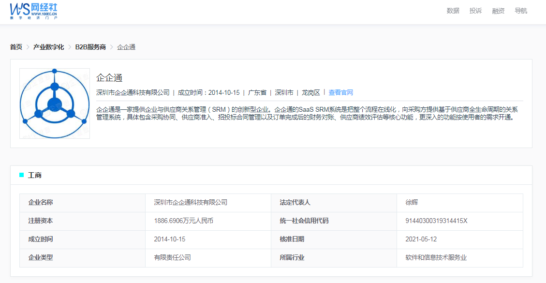Select 企企通 breadcrumb item
The height and width of the screenshot is (283, 546).
point(126,47)
